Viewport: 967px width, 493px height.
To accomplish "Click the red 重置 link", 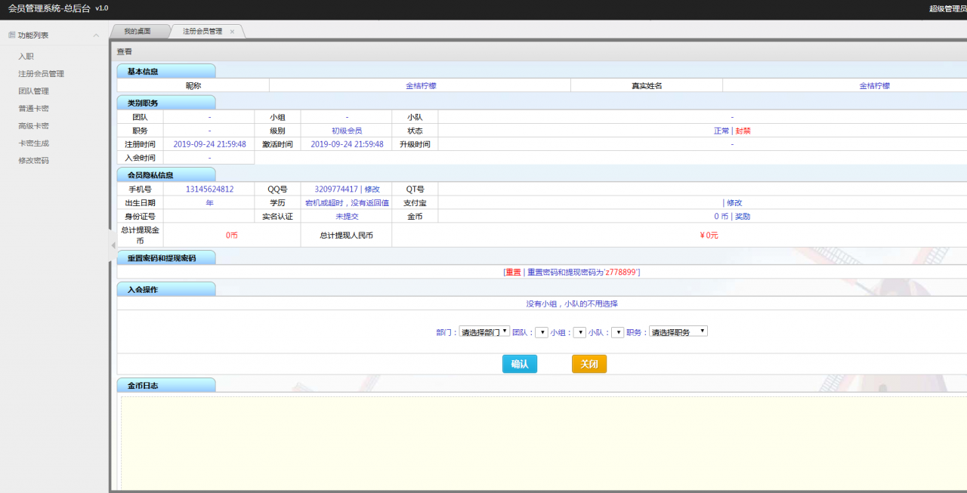I will coord(513,272).
